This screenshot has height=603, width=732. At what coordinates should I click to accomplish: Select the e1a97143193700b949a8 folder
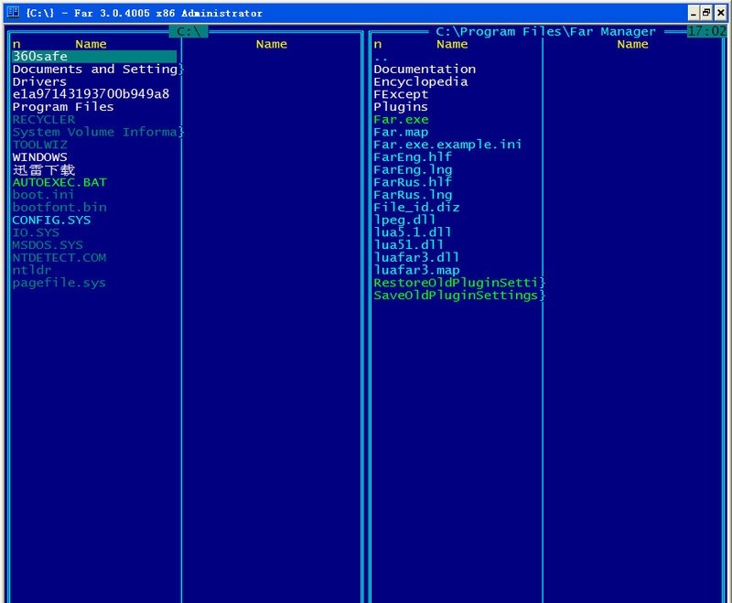point(91,94)
